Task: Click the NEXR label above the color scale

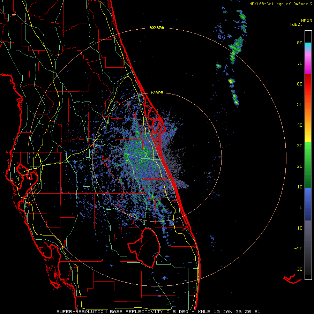Action: (x=307, y=21)
